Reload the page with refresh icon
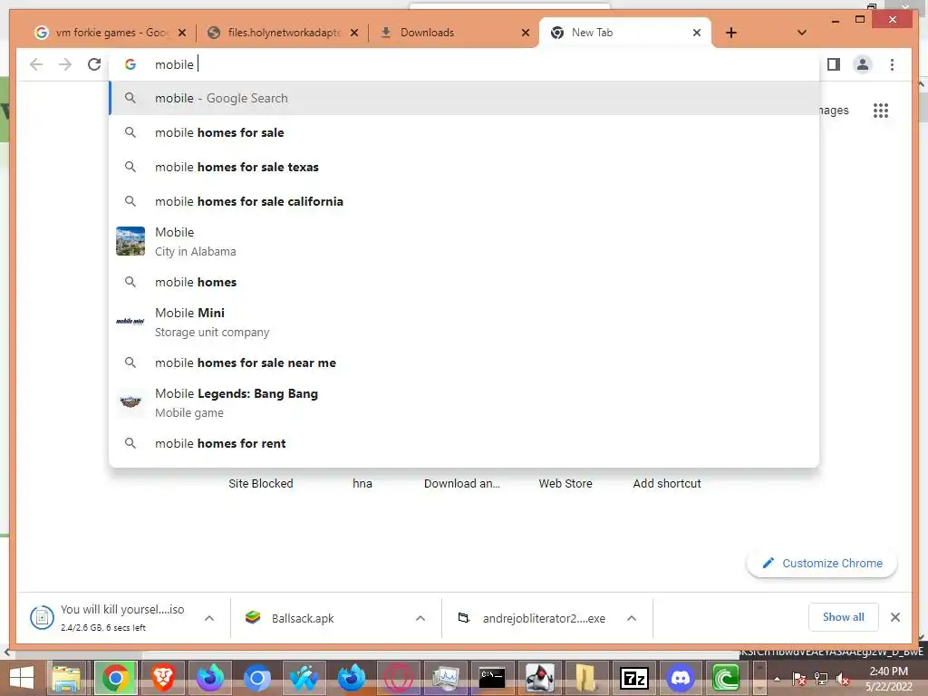 coord(94,64)
